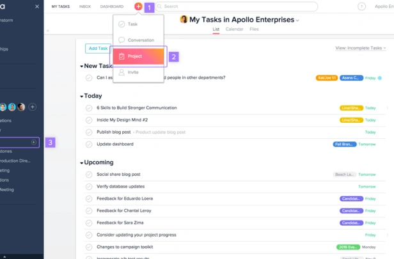Image resolution: width=394 pixels, height=259 pixels.
Task: Click the Invite person icon in the menu
Action: pyautogui.click(x=122, y=72)
